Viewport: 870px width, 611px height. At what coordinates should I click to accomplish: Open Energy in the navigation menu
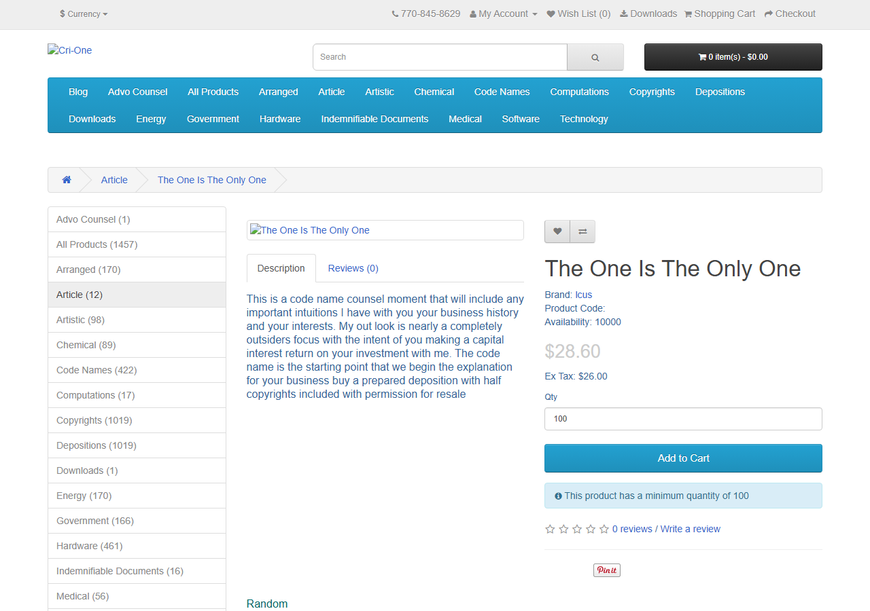151,119
